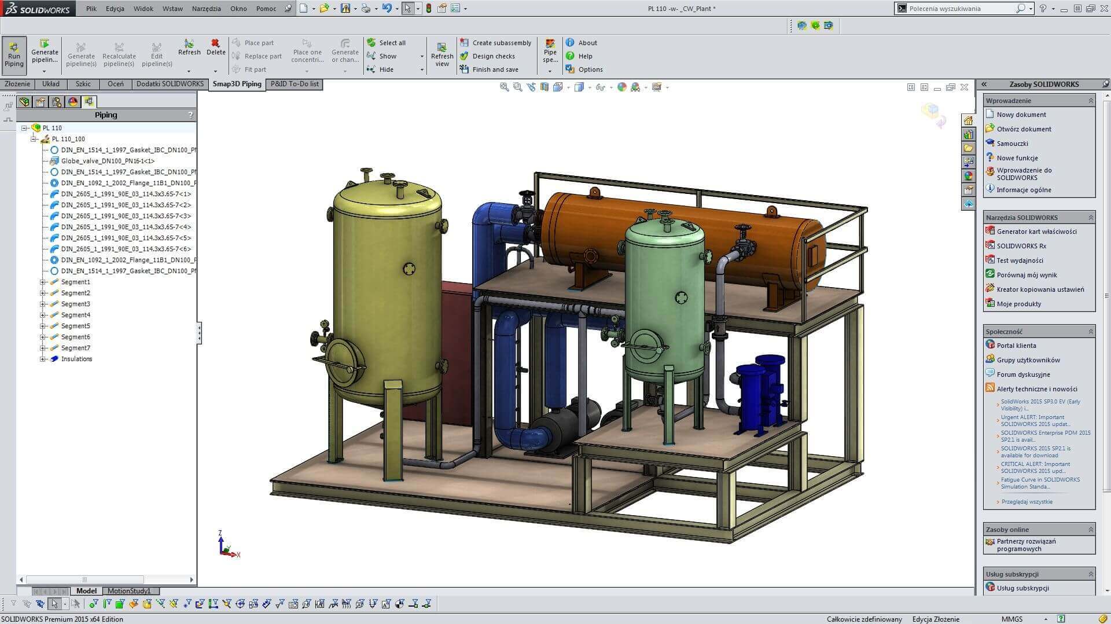Click the Run Piping button
Screen dimensions: 1111x624
click(14, 56)
